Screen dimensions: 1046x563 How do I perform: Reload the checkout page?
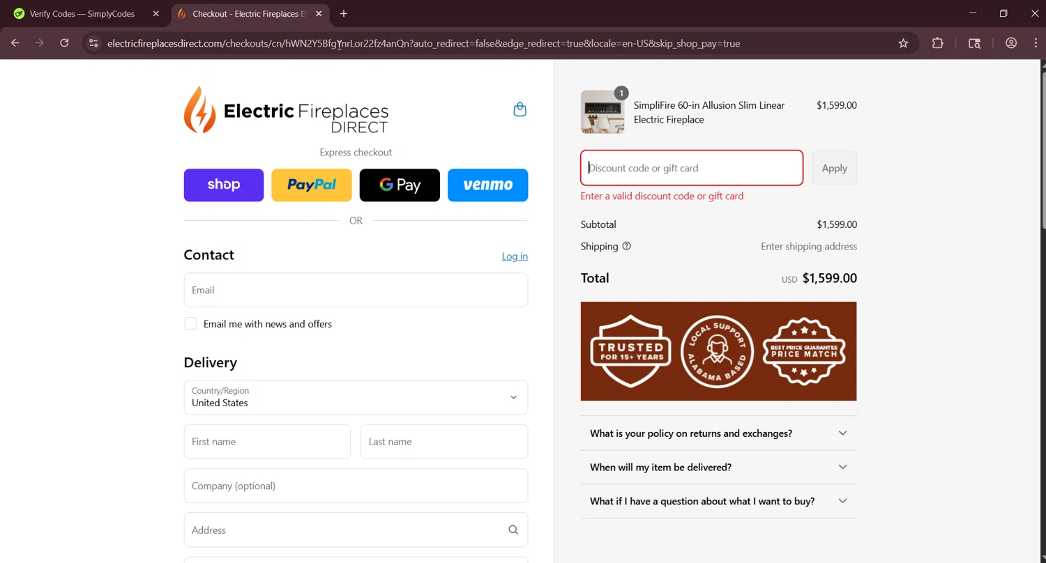(64, 43)
